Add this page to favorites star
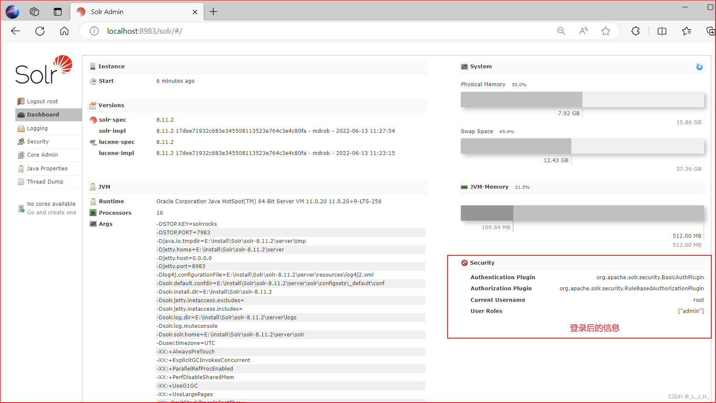The width and height of the screenshot is (716, 403). coord(605,31)
